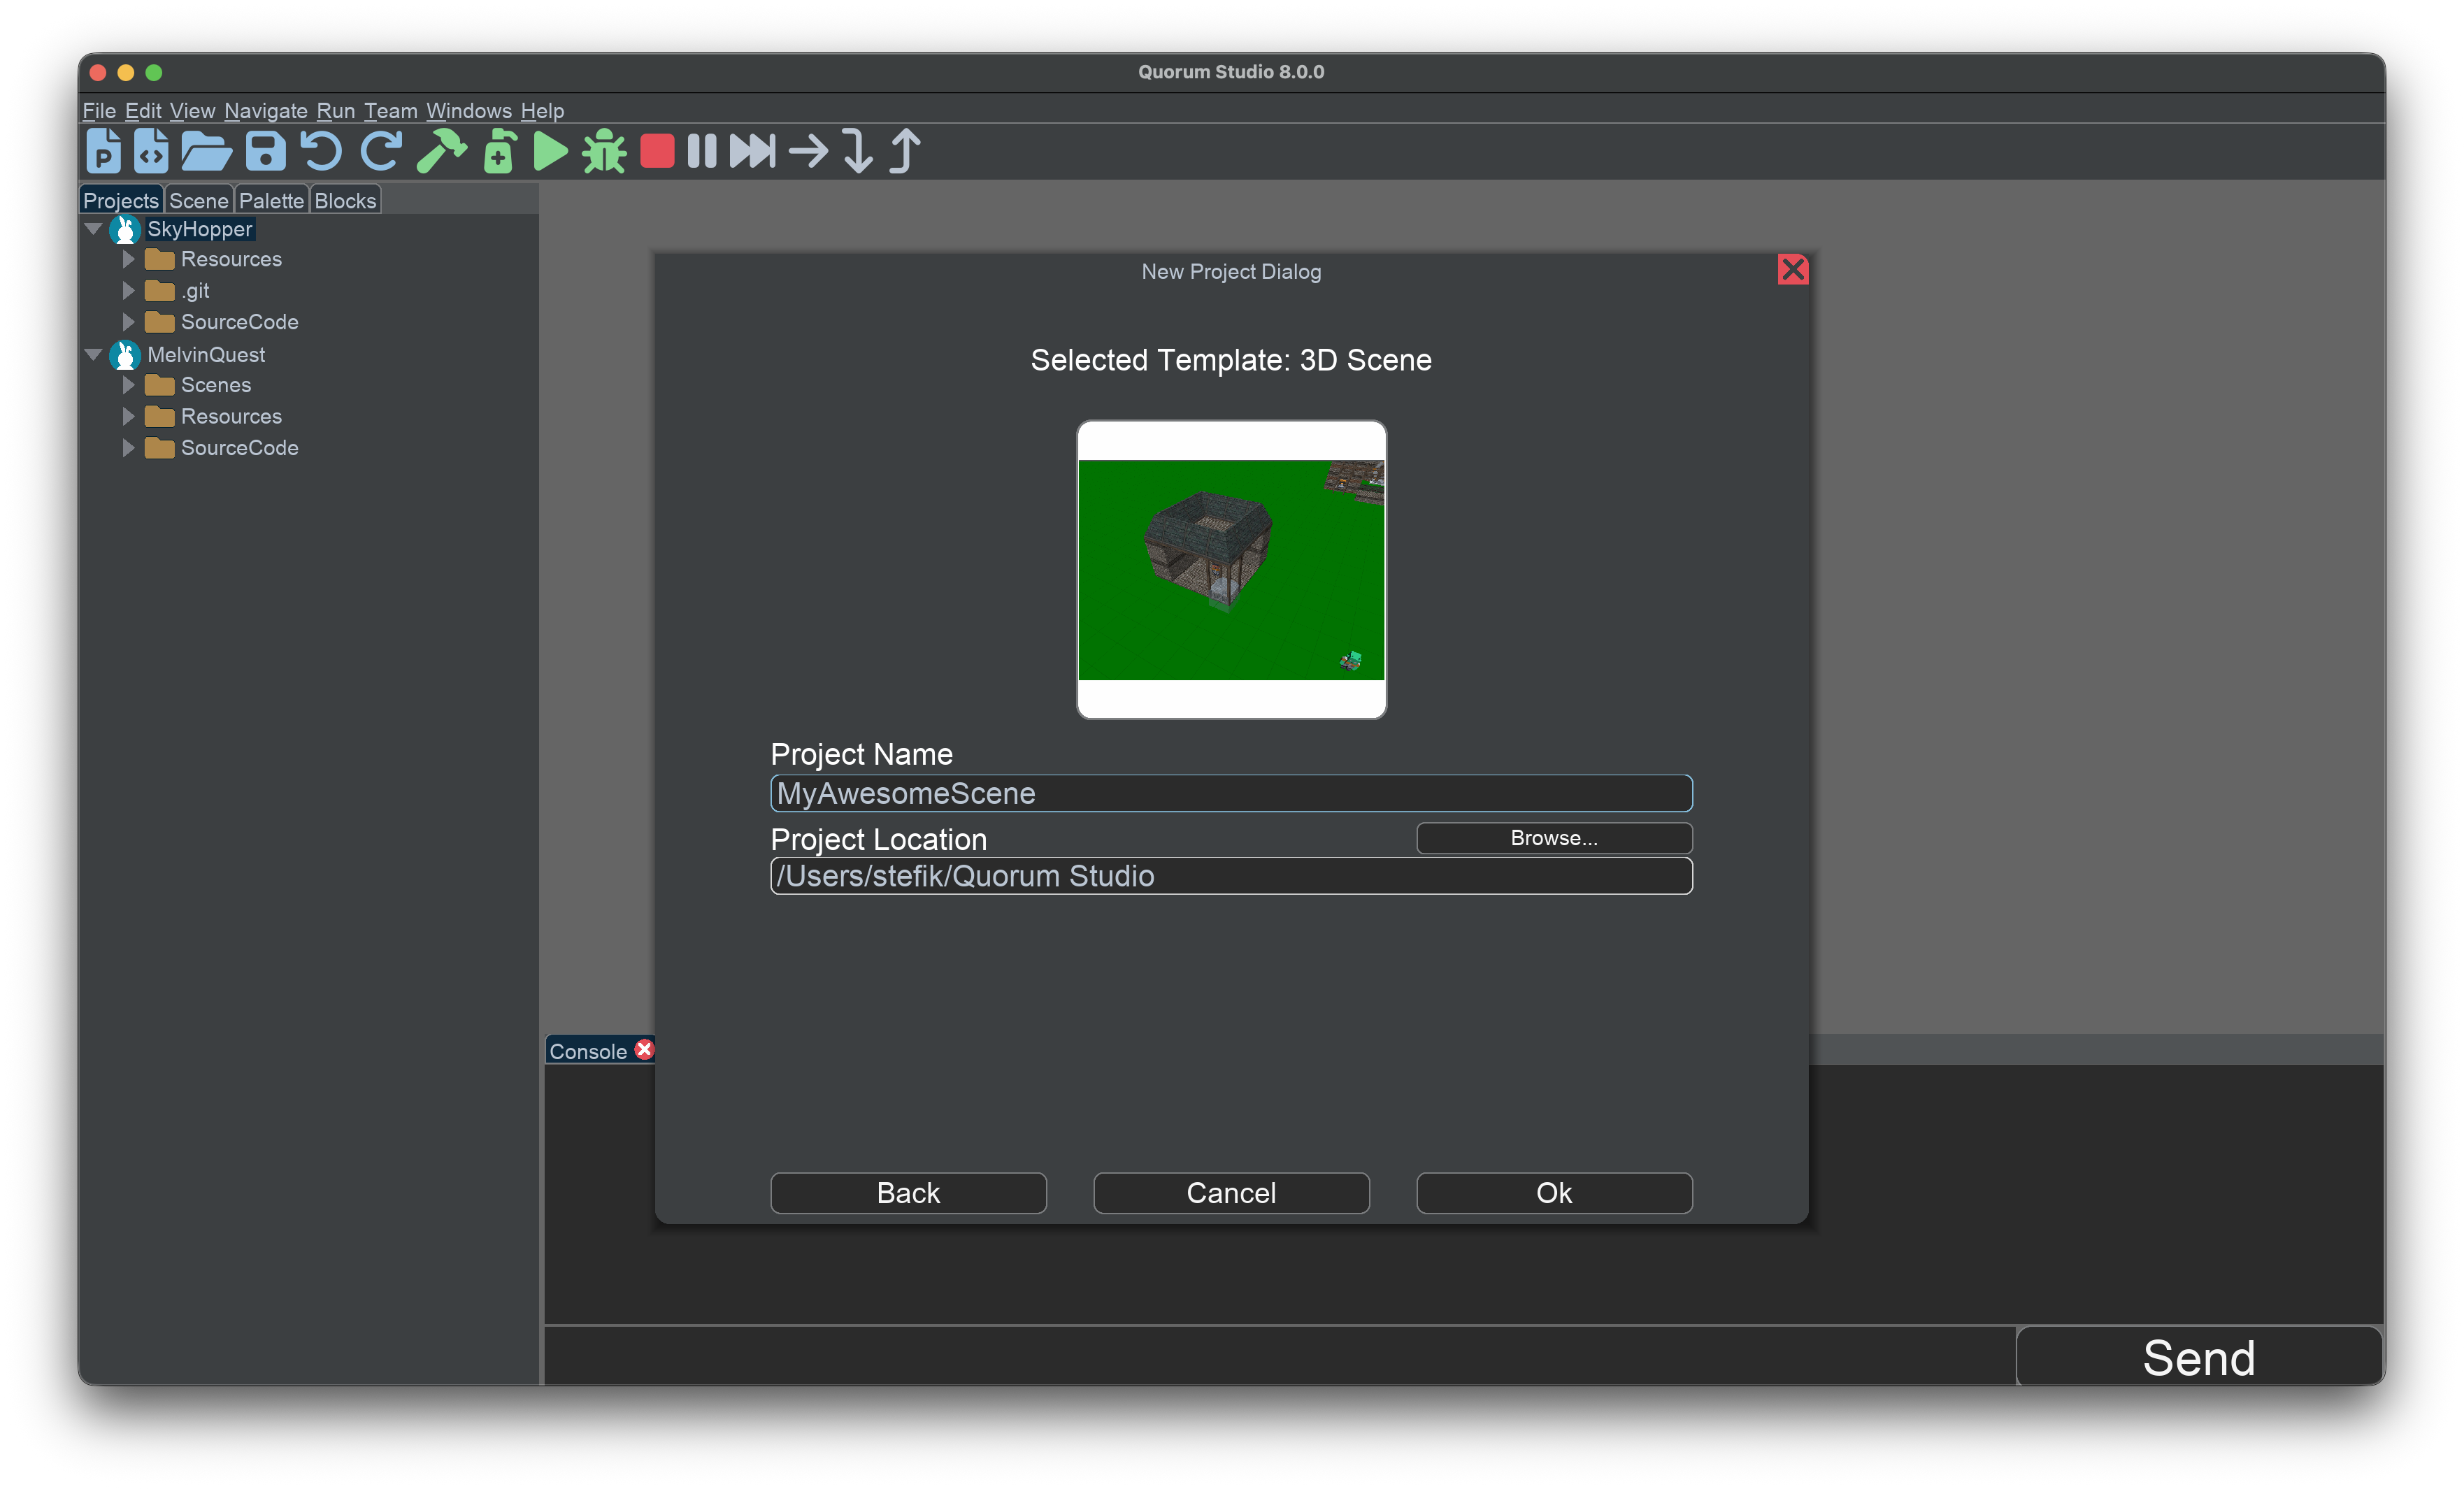
Task: Expand the Resources folder under MelvinQuest
Action: click(128, 416)
